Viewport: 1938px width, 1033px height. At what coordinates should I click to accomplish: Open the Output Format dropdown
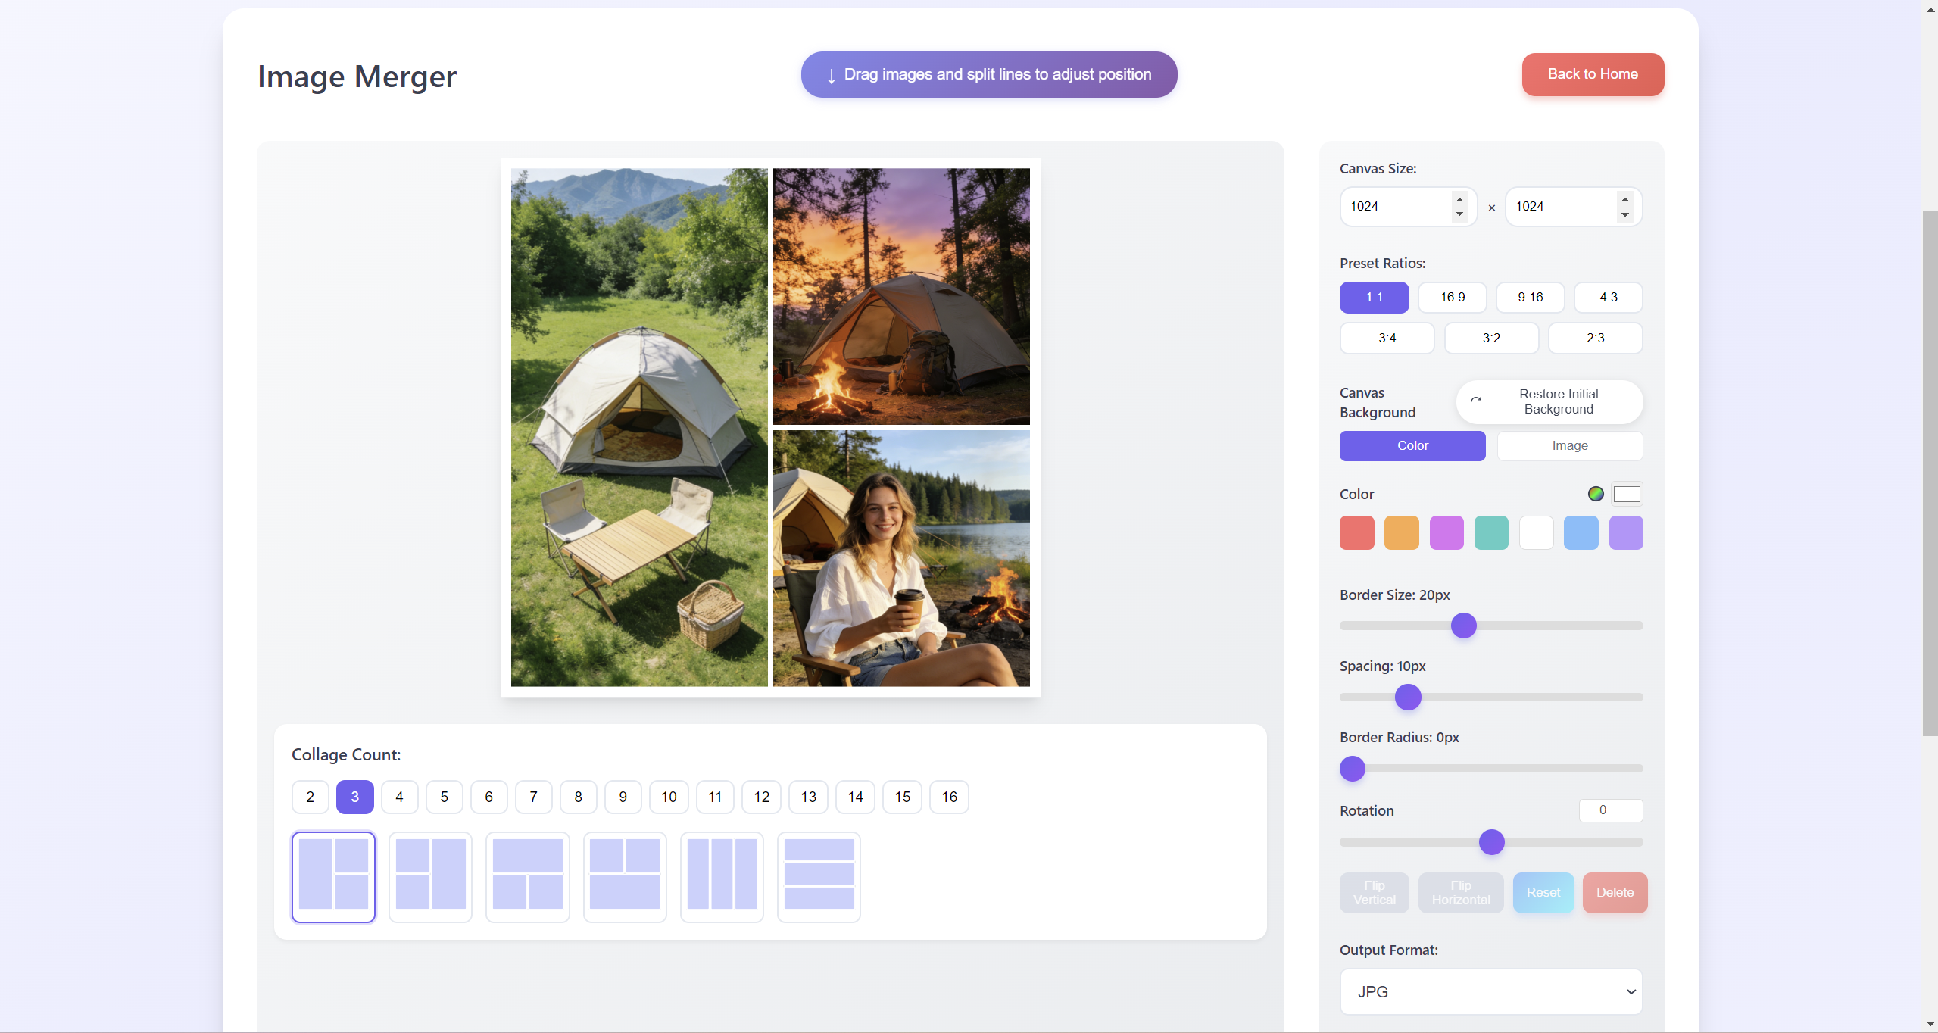coord(1490,991)
